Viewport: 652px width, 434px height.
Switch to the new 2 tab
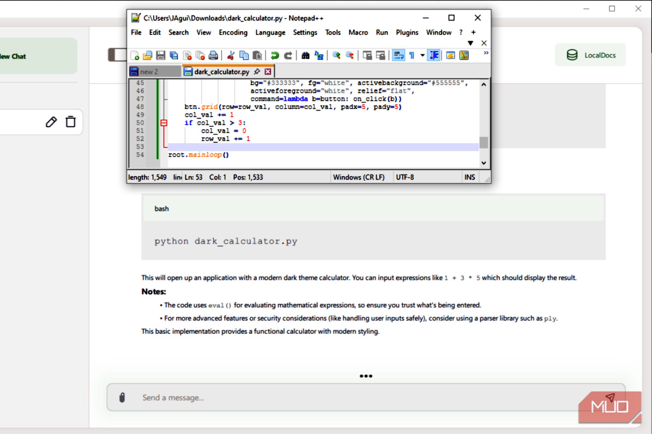point(155,72)
